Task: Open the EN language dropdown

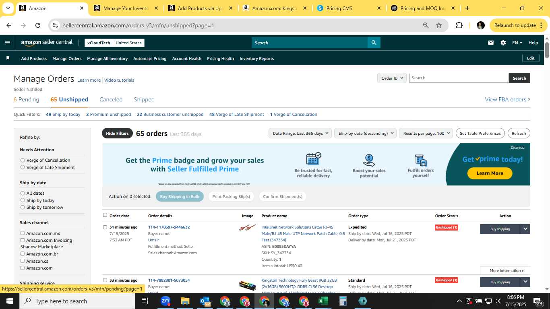Action: 517,43
